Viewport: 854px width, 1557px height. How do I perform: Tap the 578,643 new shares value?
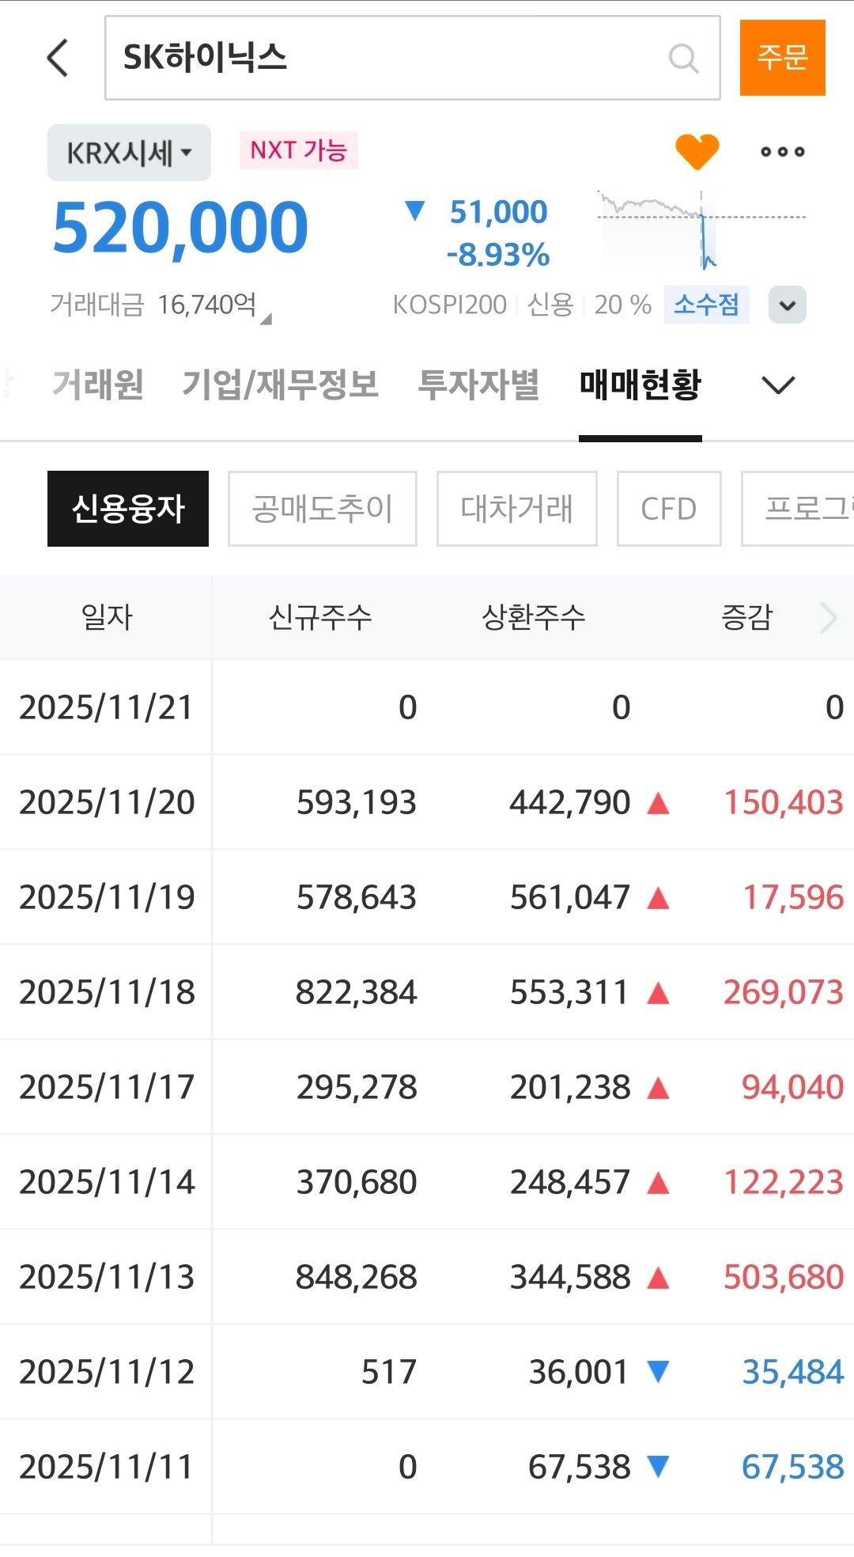click(357, 897)
